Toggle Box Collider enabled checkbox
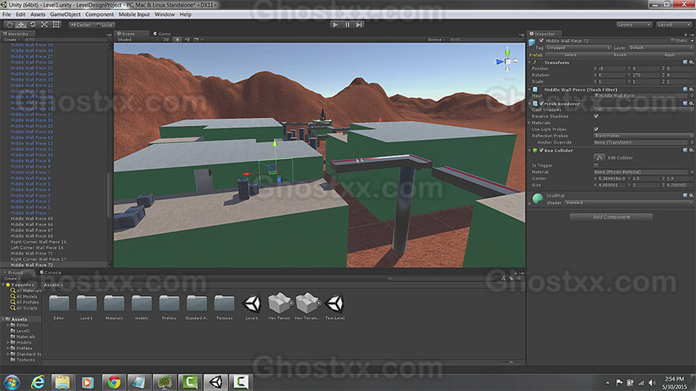 pyautogui.click(x=541, y=151)
